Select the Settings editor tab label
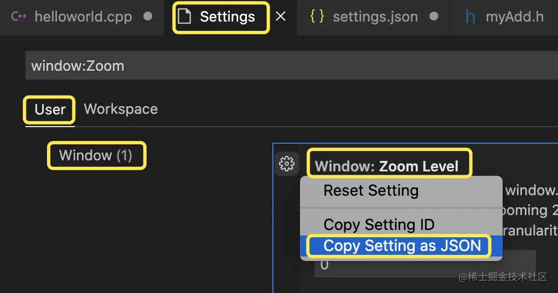 (x=228, y=17)
